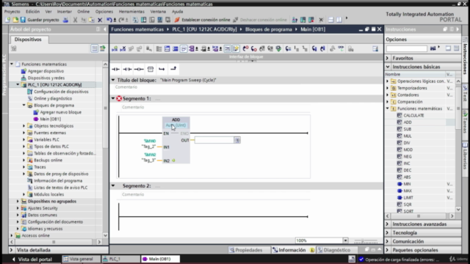Open the Insertar menu
Viewport: 470px width, 264px height.
(64, 12)
